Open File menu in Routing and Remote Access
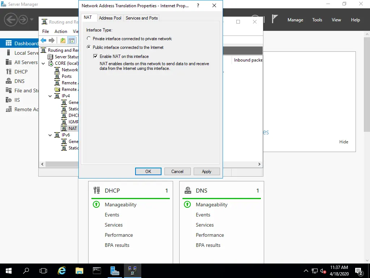 (46, 31)
